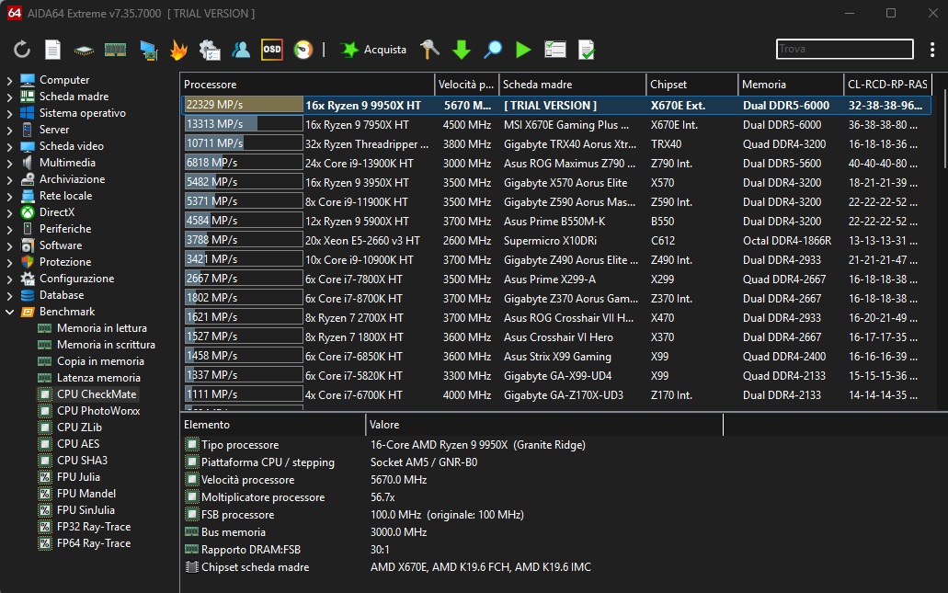Open preferences with the hammer icon
Screen dimensions: 948x593
tap(430, 50)
